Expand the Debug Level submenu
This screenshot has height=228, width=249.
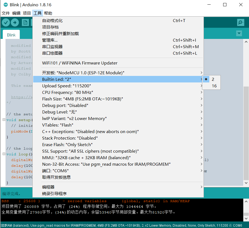[118, 112]
